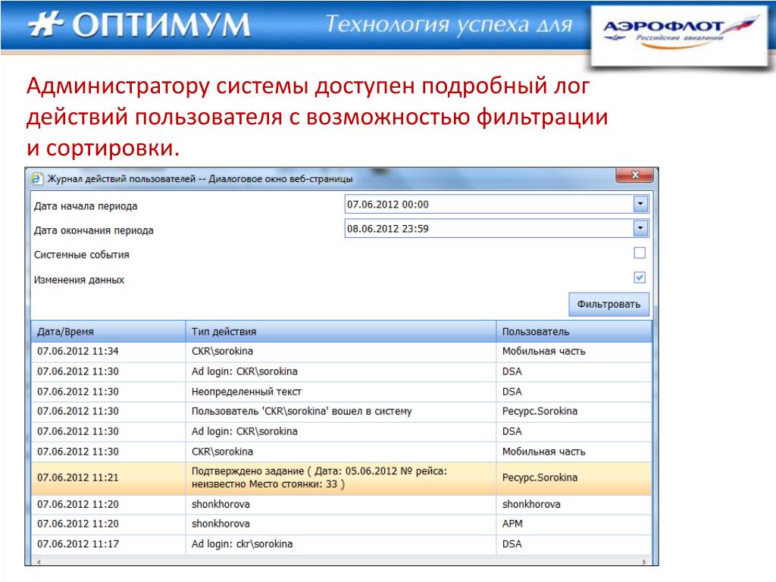Open the Дата начала периода dropdown arrow
Viewport: 776px width, 582px height.
click(x=640, y=205)
